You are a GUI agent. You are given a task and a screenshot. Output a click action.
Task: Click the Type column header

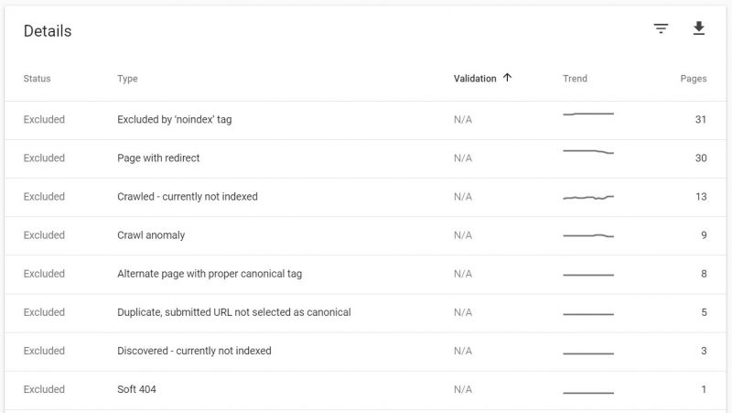pyautogui.click(x=127, y=79)
